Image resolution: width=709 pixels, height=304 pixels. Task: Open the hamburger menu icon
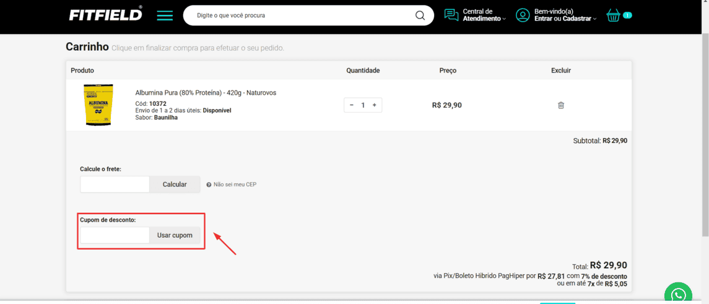point(165,15)
